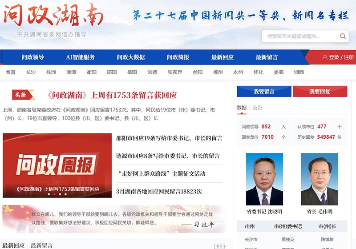356x249 pixels.
Task: Select the 郴州 region link
Action: [x=218, y=72]
